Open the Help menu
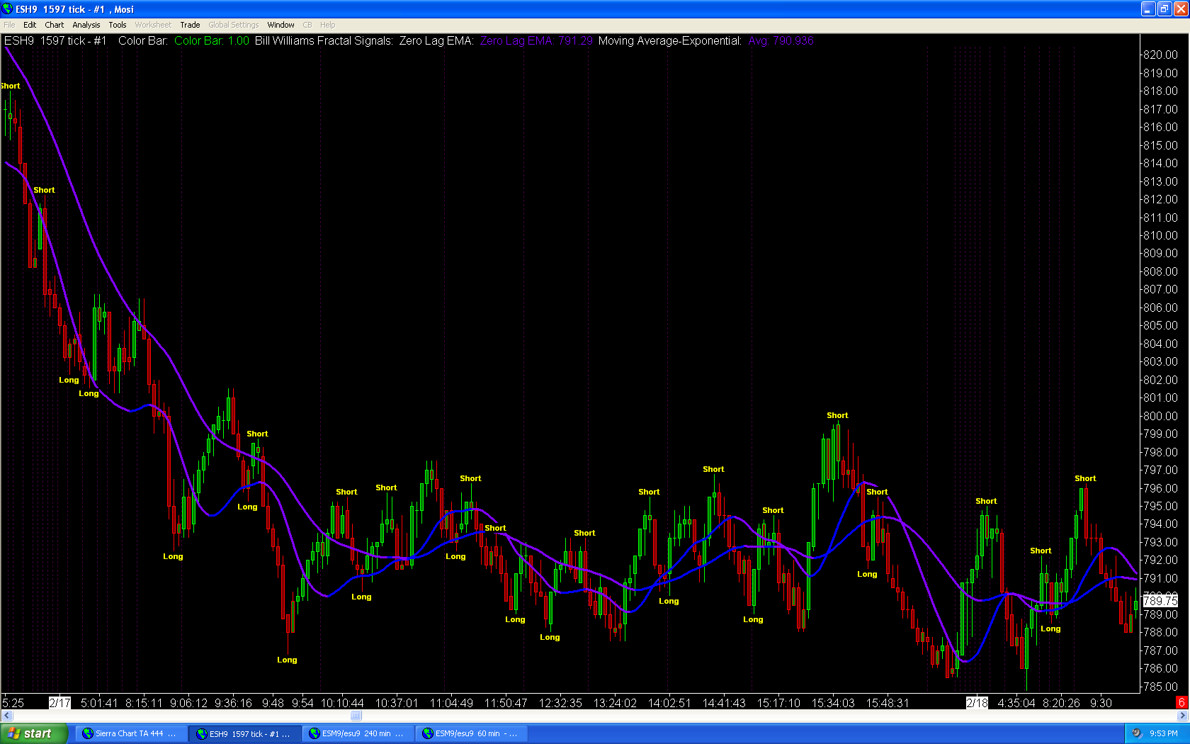This screenshot has height=744, width=1190. (328, 25)
